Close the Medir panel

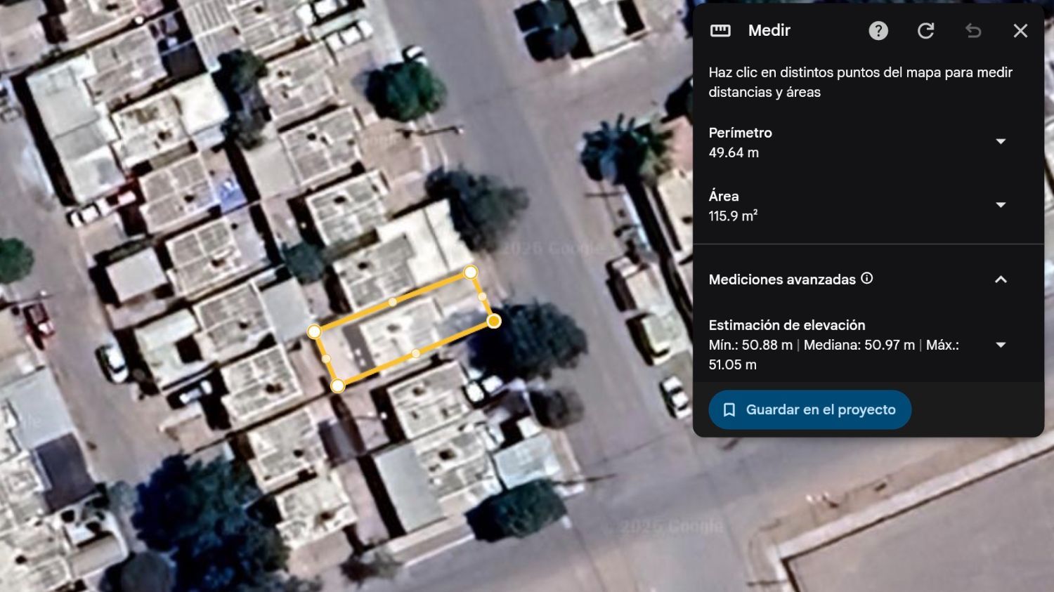tap(1020, 31)
